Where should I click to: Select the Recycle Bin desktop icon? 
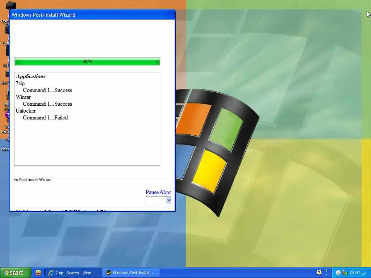(x=5, y=77)
